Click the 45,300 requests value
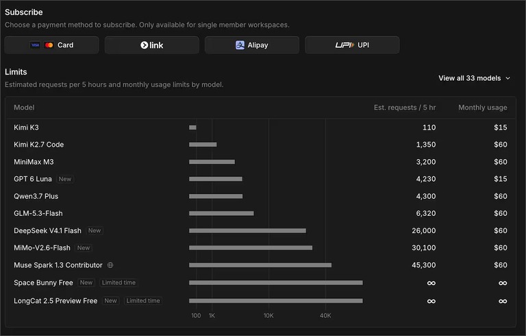 pos(424,265)
